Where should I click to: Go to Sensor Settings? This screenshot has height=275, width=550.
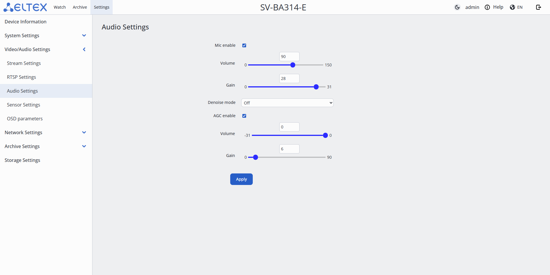tap(23, 105)
